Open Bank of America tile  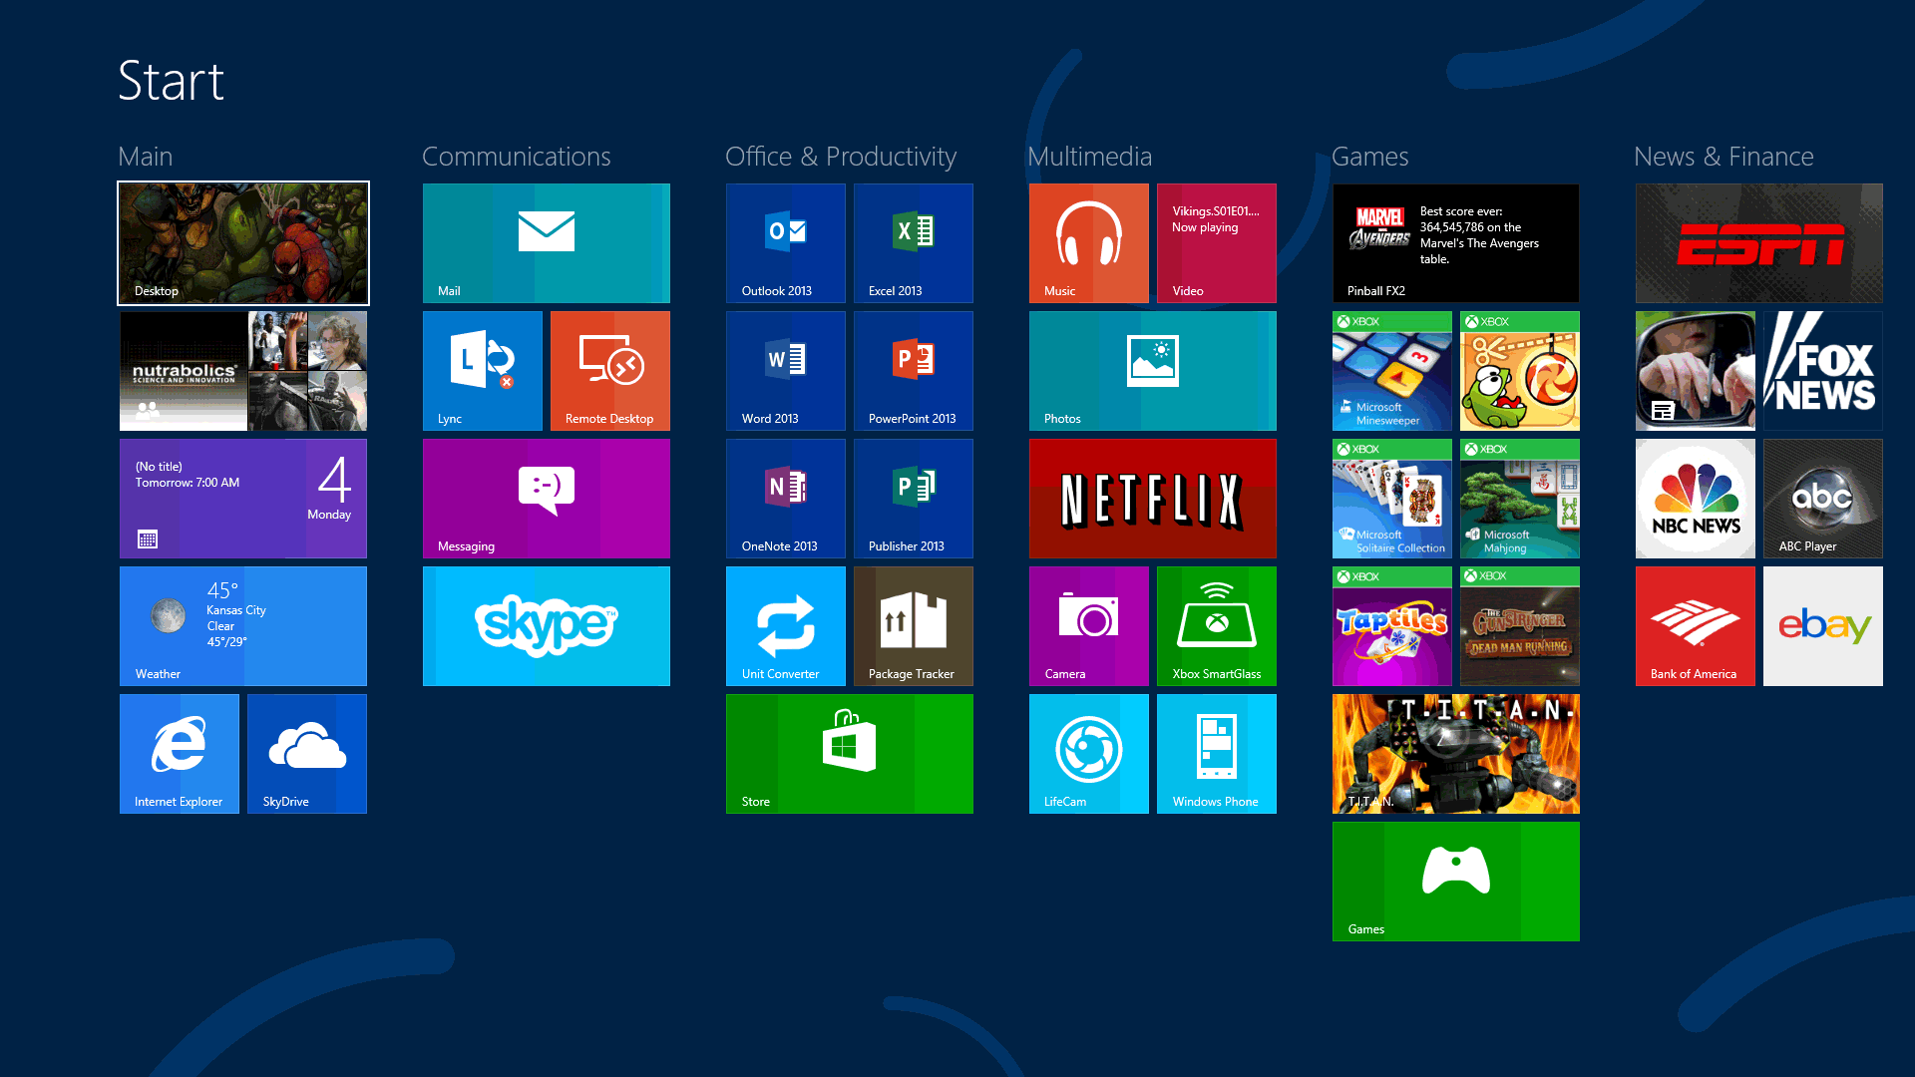[x=1695, y=625]
